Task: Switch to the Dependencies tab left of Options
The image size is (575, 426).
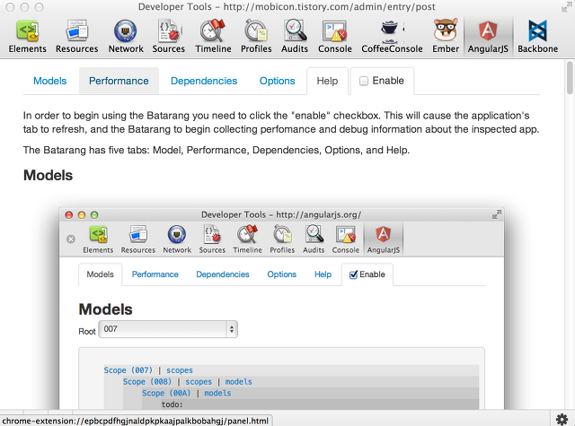Action: [x=204, y=81]
